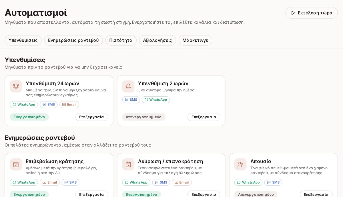Open Επεξεργασία for Ακύρωση / επανακράτηση

(204, 194)
